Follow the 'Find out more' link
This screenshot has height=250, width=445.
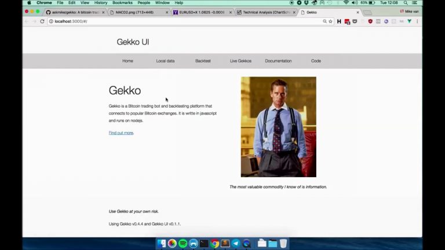[121, 133]
